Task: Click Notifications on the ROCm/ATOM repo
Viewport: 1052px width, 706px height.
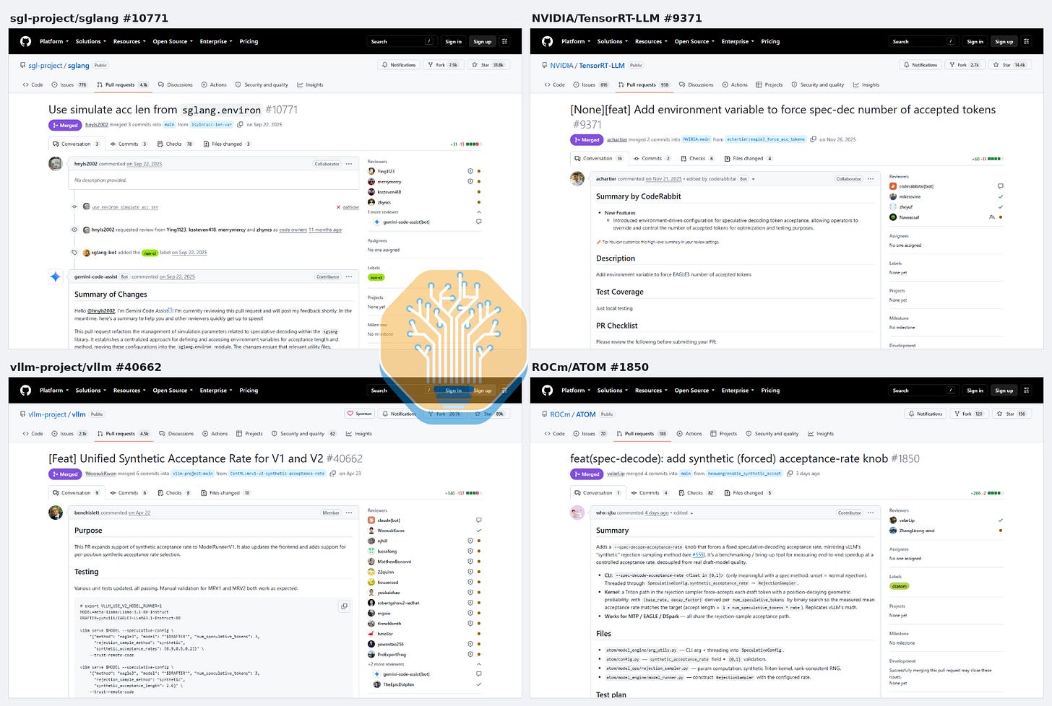Action: point(926,414)
